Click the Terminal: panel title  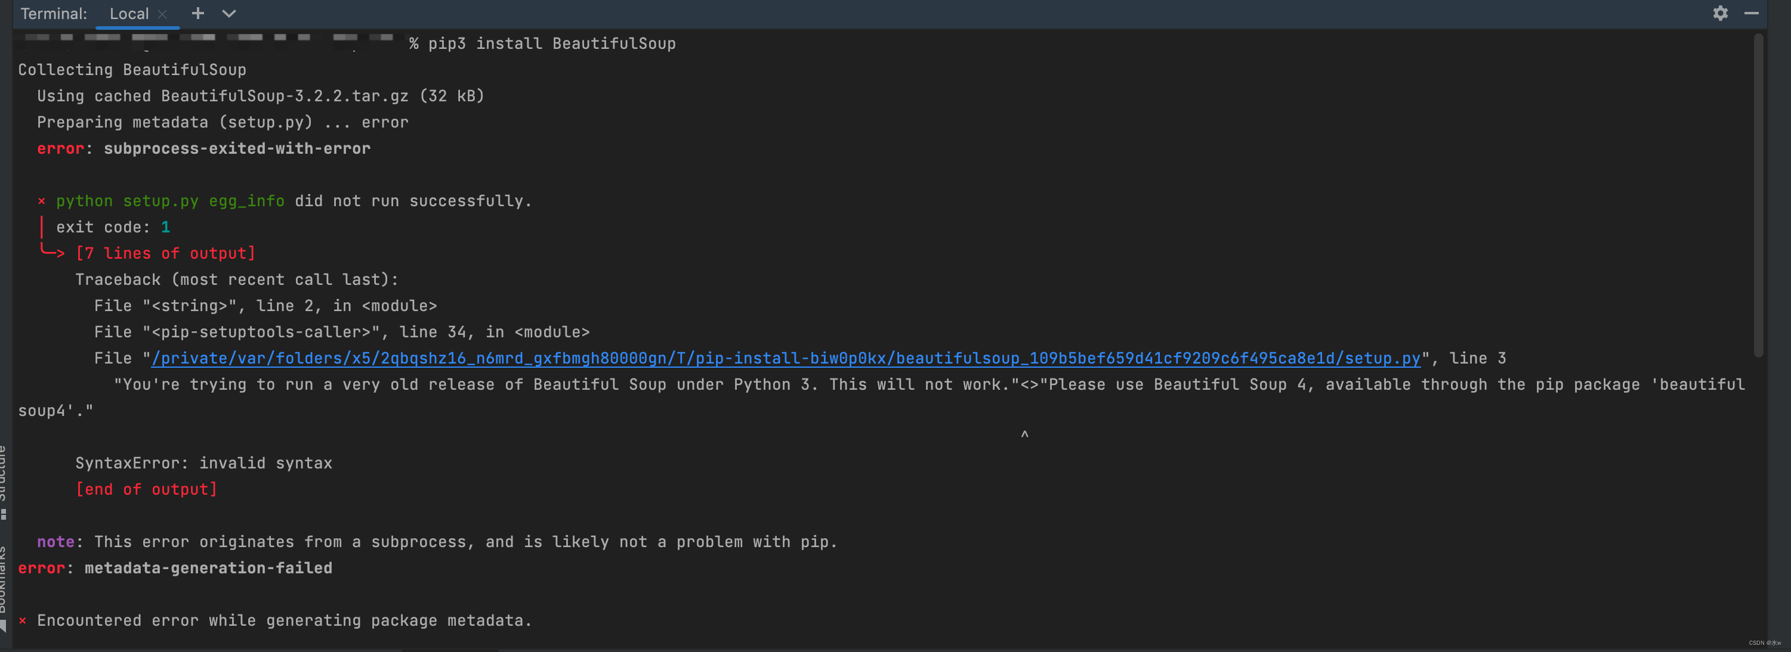coord(54,13)
